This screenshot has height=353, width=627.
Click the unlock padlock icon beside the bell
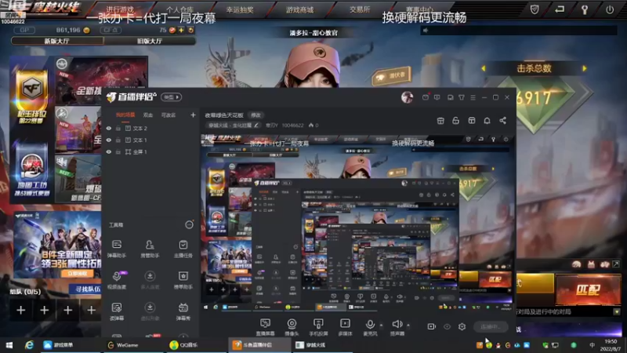point(456,121)
